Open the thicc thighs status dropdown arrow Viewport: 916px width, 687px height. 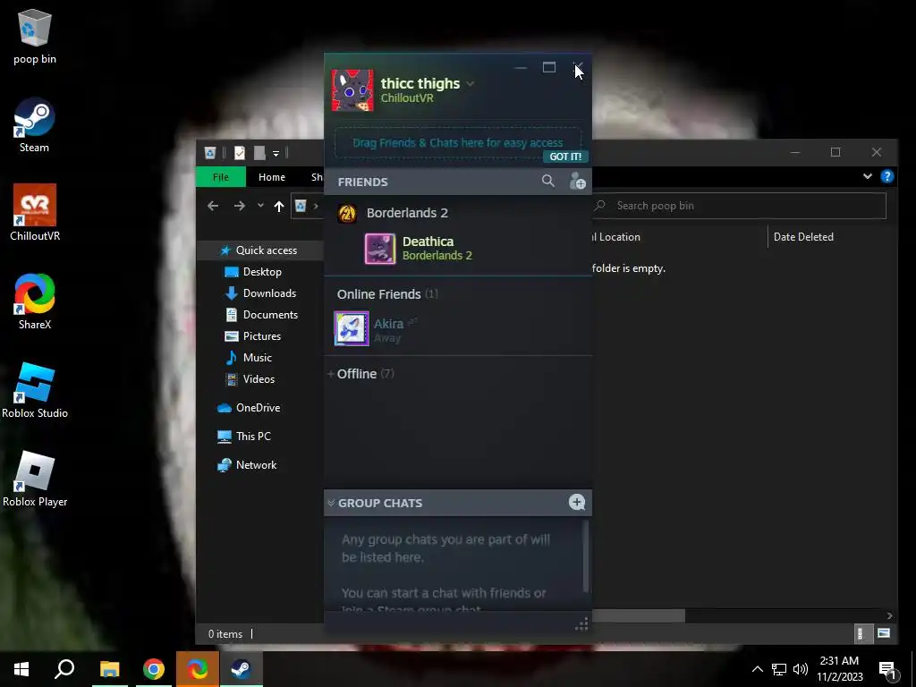(x=471, y=84)
